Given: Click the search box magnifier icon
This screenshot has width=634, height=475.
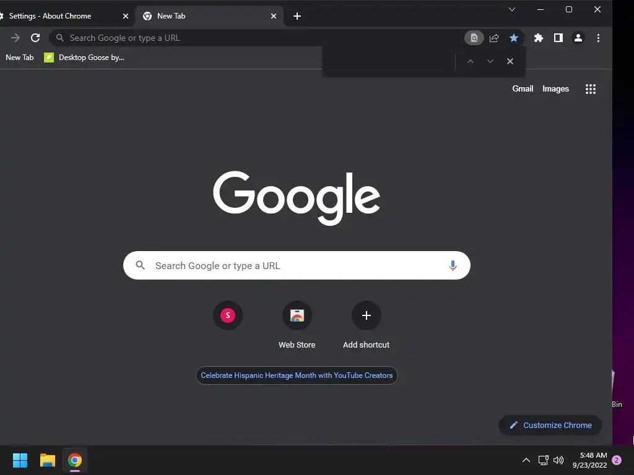Looking at the screenshot, I should coord(141,265).
